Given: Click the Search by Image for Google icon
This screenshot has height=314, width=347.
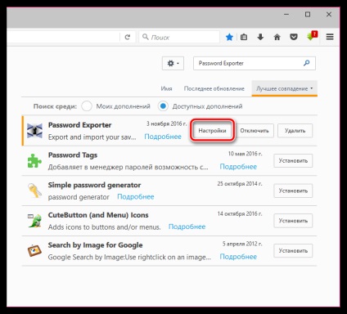Looking at the screenshot, I should [x=34, y=250].
